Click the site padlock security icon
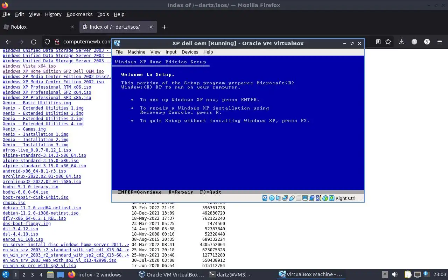 coord(57,42)
